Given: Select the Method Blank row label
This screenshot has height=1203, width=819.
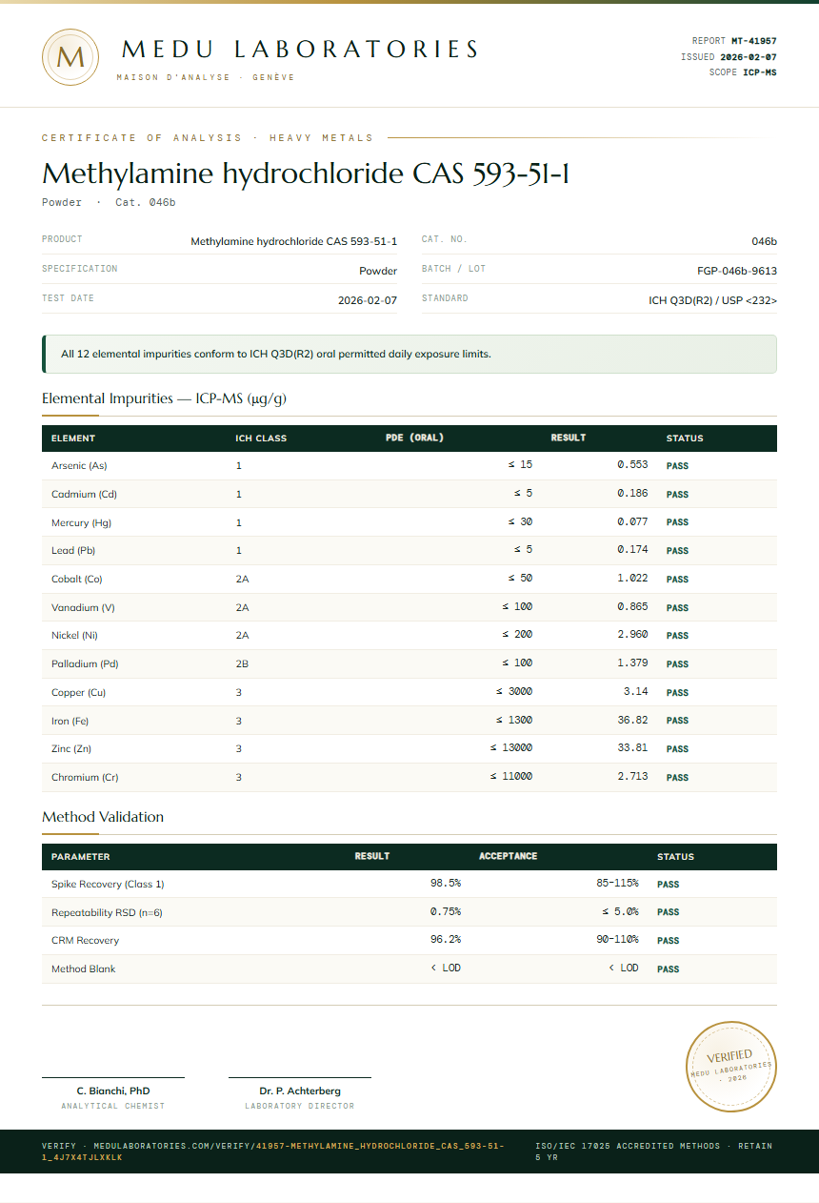Looking at the screenshot, I should [x=83, y=969].
